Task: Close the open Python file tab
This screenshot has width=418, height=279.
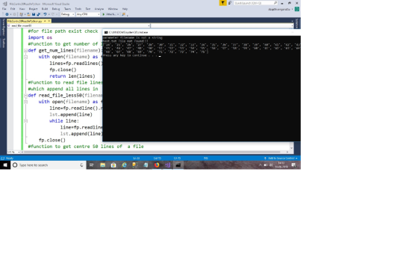Action: click(49, 21)
